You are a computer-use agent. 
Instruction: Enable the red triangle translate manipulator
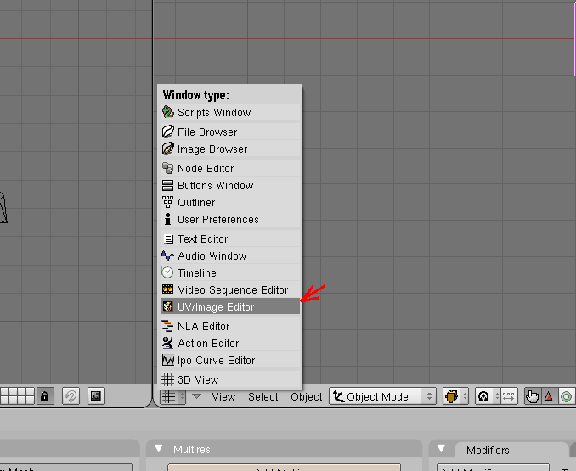click(549, 396)
